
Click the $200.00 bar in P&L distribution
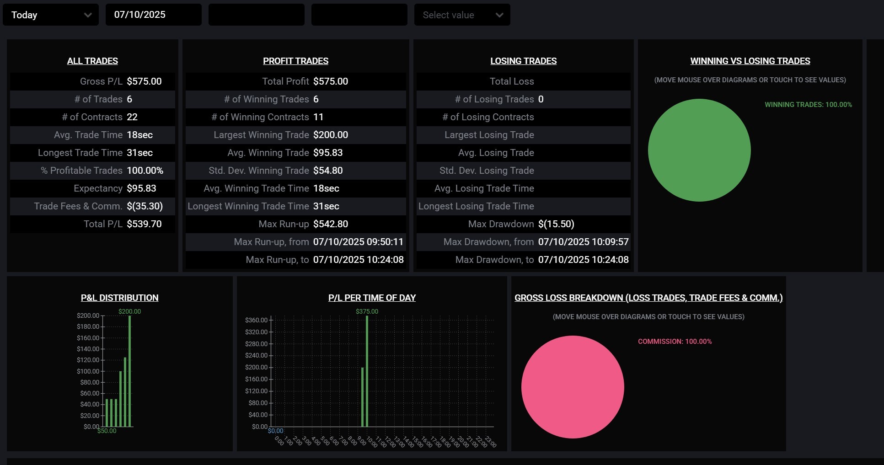click(x=130, y=370)
